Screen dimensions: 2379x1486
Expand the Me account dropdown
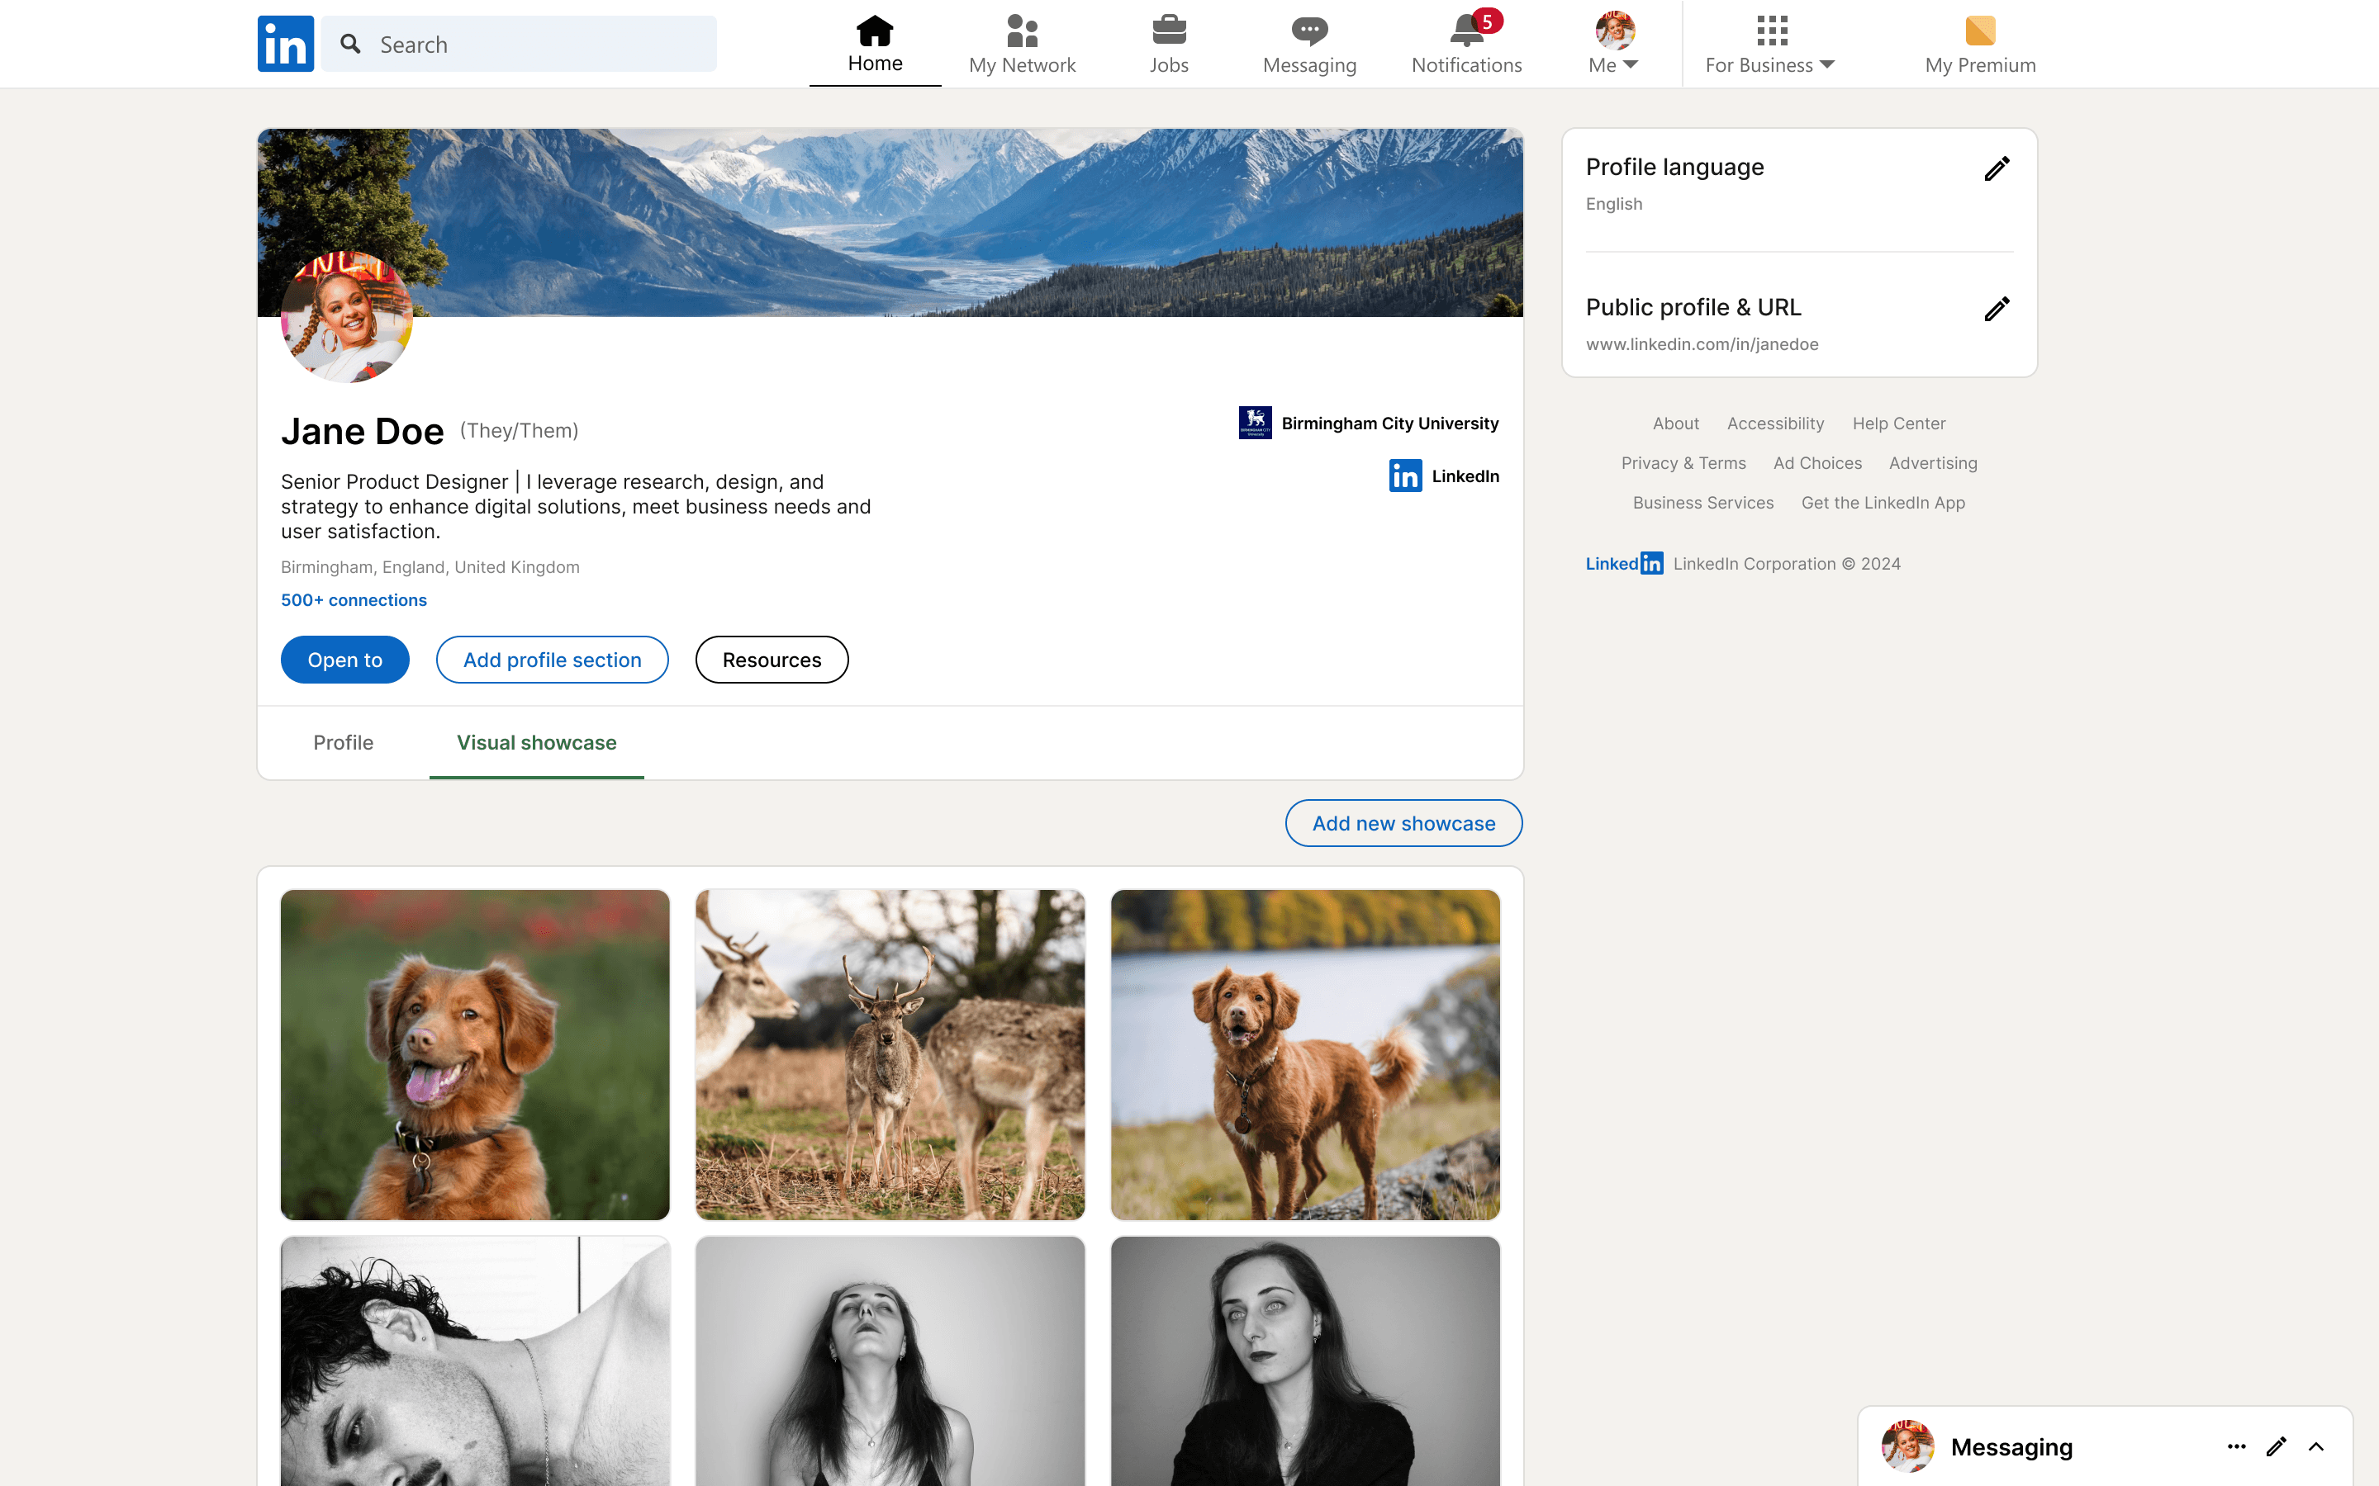pos(1613,45)
